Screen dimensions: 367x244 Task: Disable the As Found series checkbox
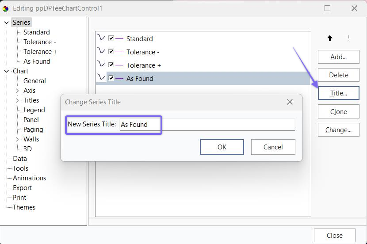tap(111, 78)
